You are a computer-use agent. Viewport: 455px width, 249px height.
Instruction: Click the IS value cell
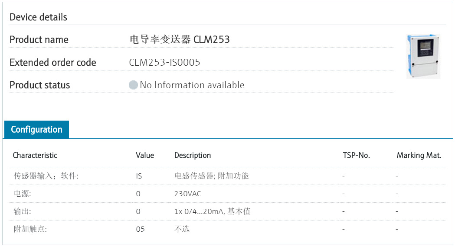(x=139, y=176)
